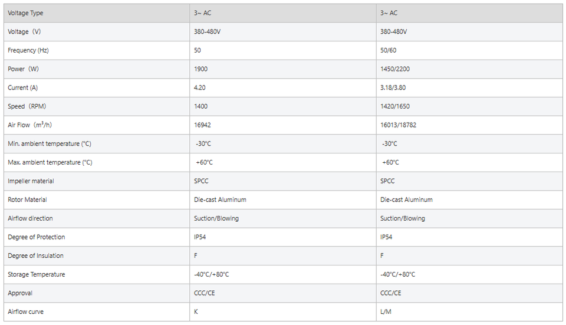Select the "Impeller material" row label
Viewport: 566px width, 325px height.
[31, 181]
